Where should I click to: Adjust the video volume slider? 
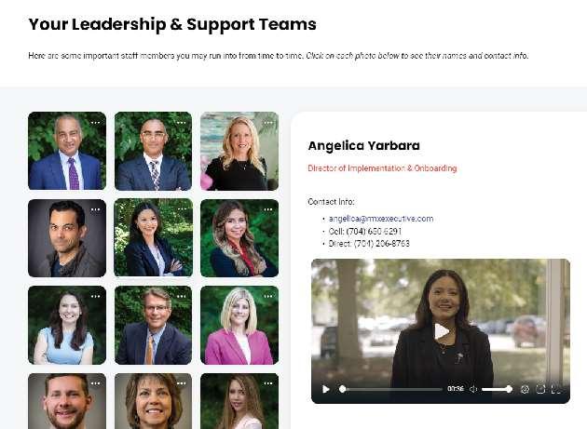pyautogui.click(x=497, y=389)
